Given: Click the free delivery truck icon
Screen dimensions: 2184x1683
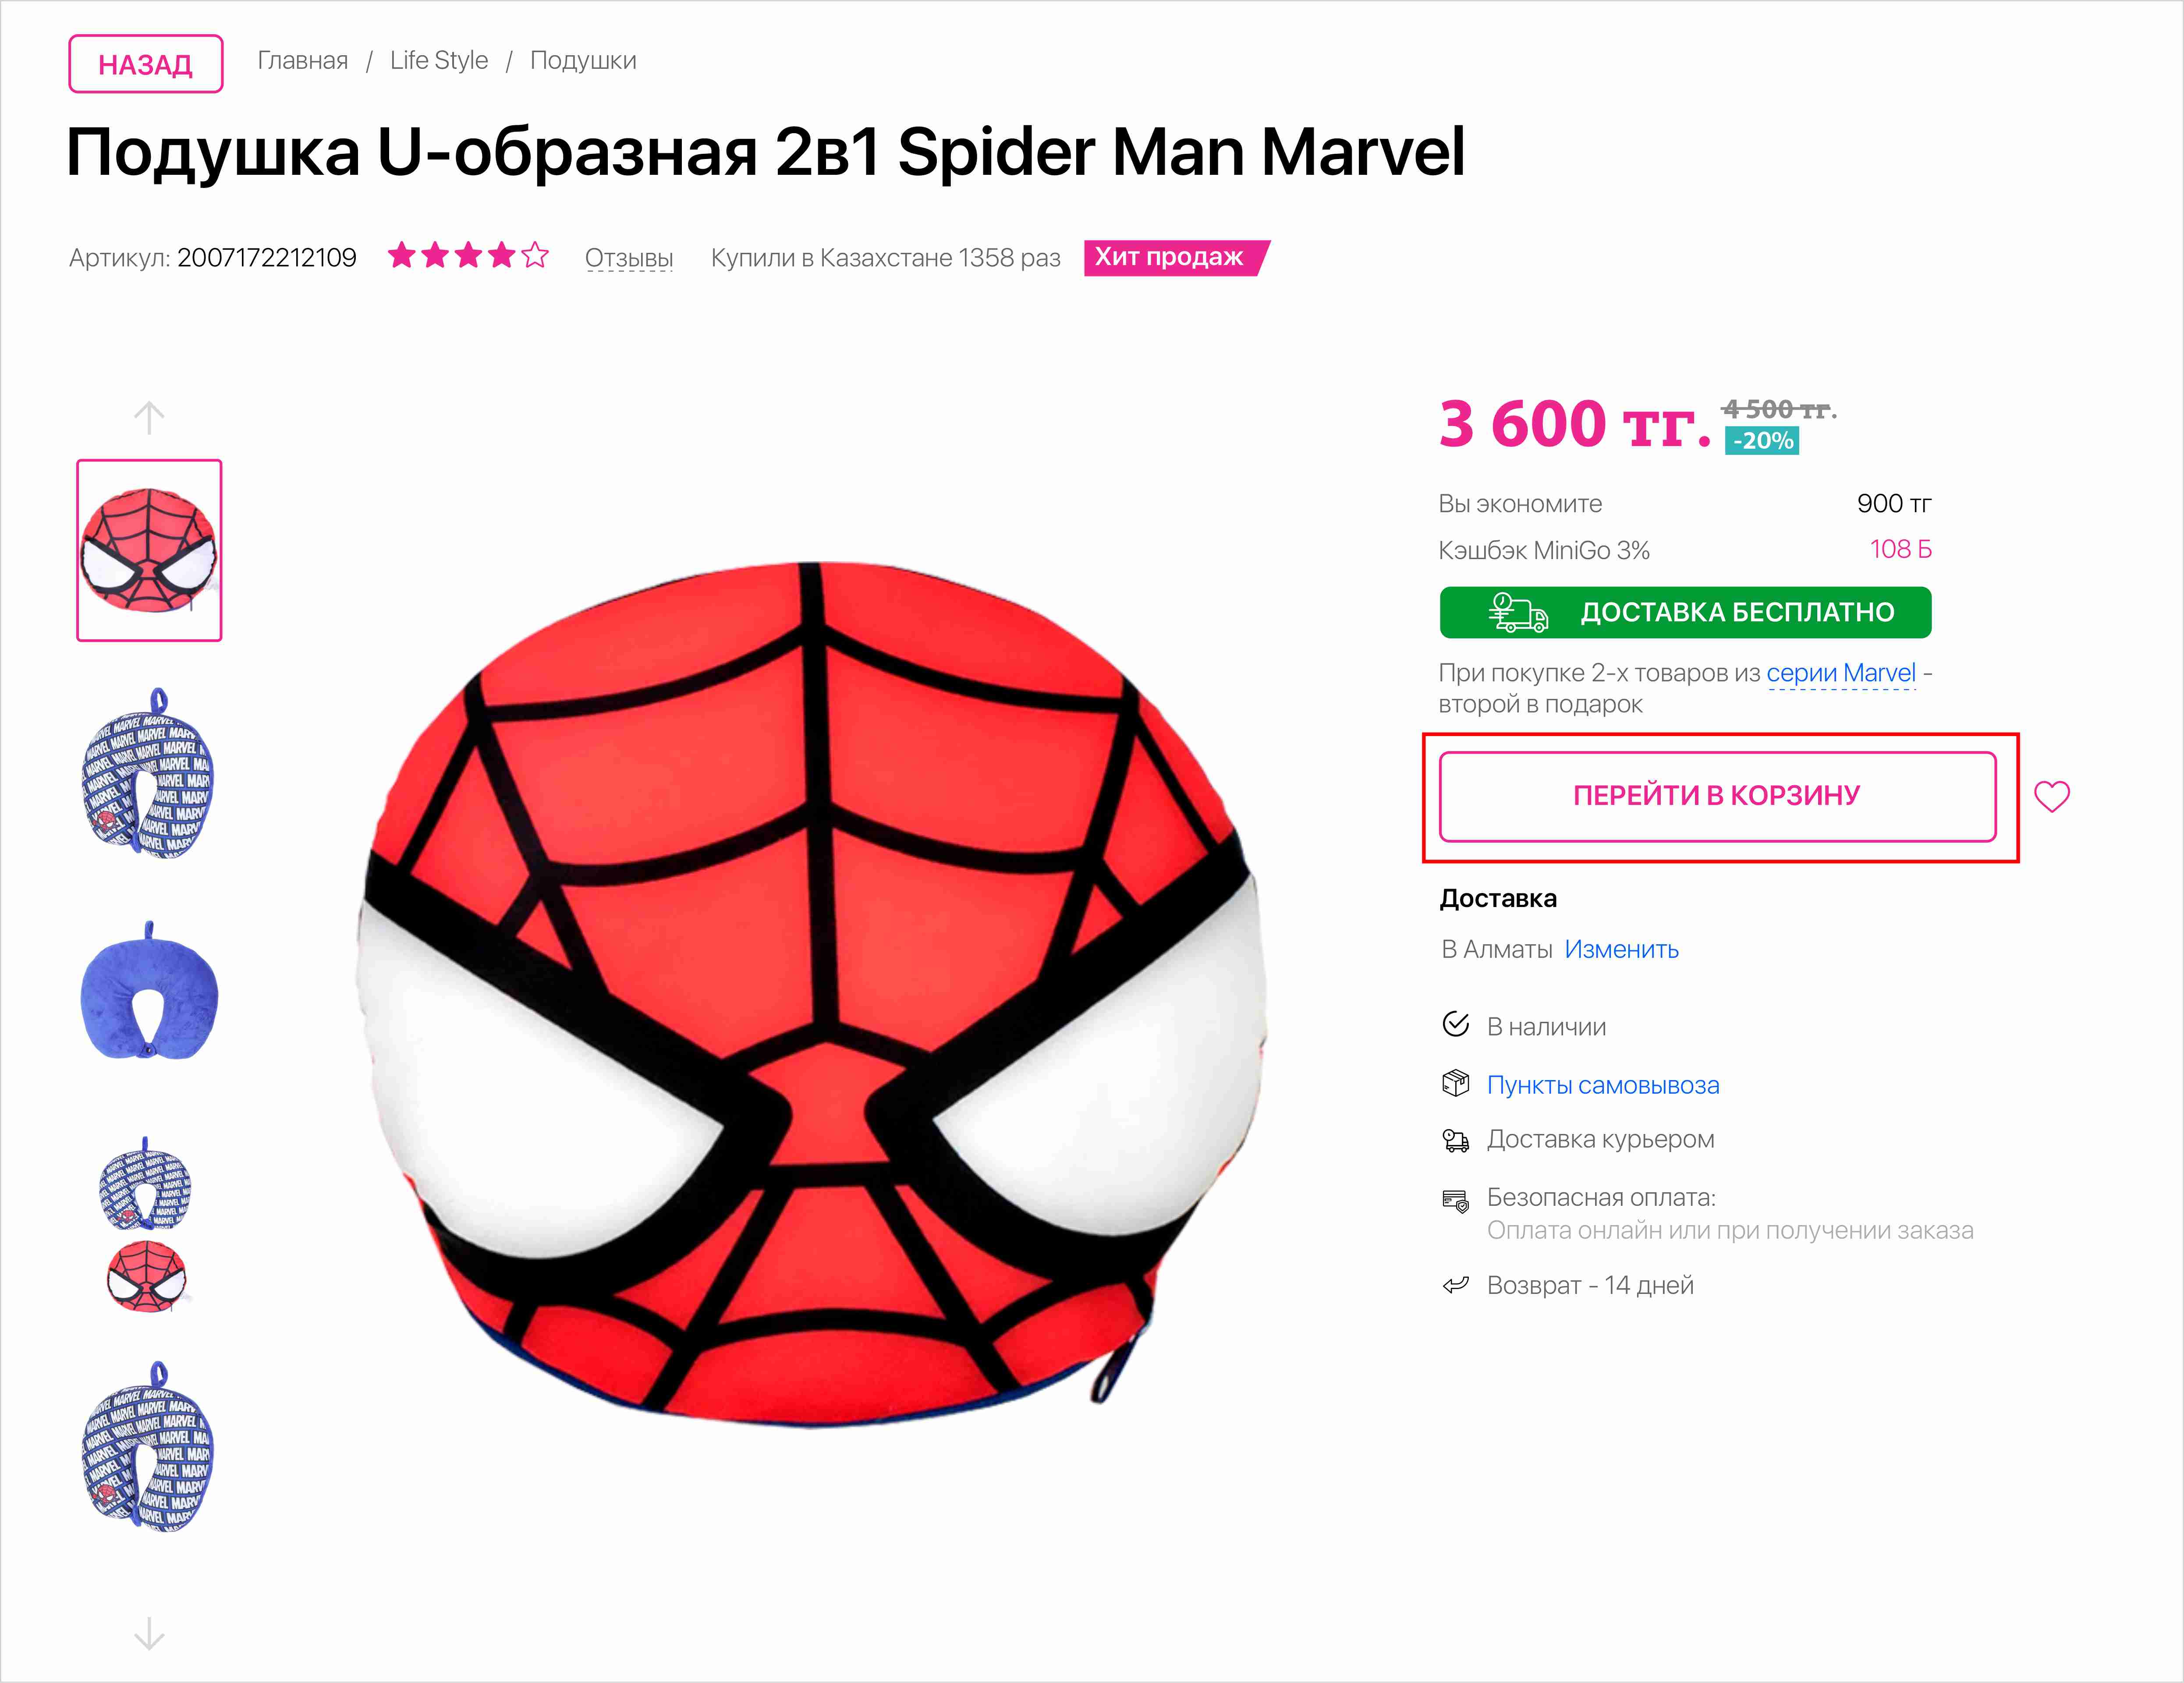Looking at the screenshot, I should coord(1517,612).
